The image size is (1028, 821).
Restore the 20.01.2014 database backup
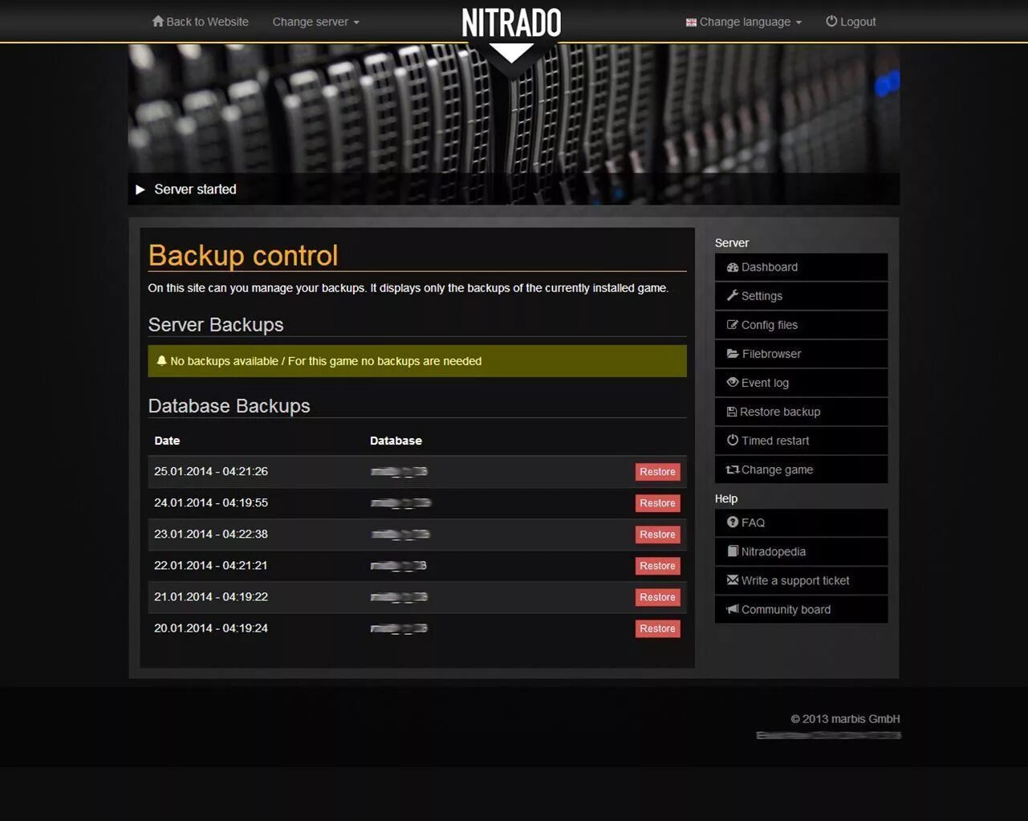[657, 628]
